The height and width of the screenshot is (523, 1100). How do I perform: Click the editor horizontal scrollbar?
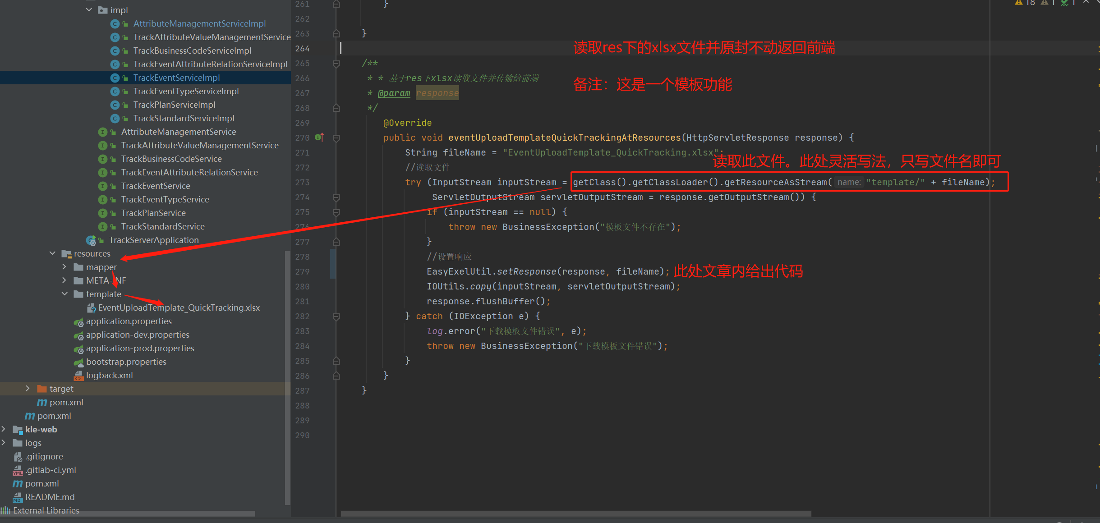click(x=575, y=514)
